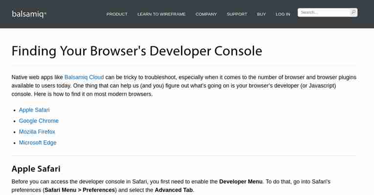Select LOG IN in navigation
Screen dimensions: 374x195
point(283,14)
